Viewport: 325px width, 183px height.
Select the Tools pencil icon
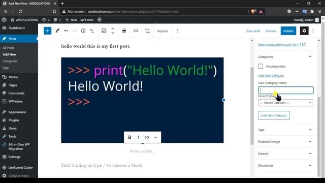(x=57, y=31)
